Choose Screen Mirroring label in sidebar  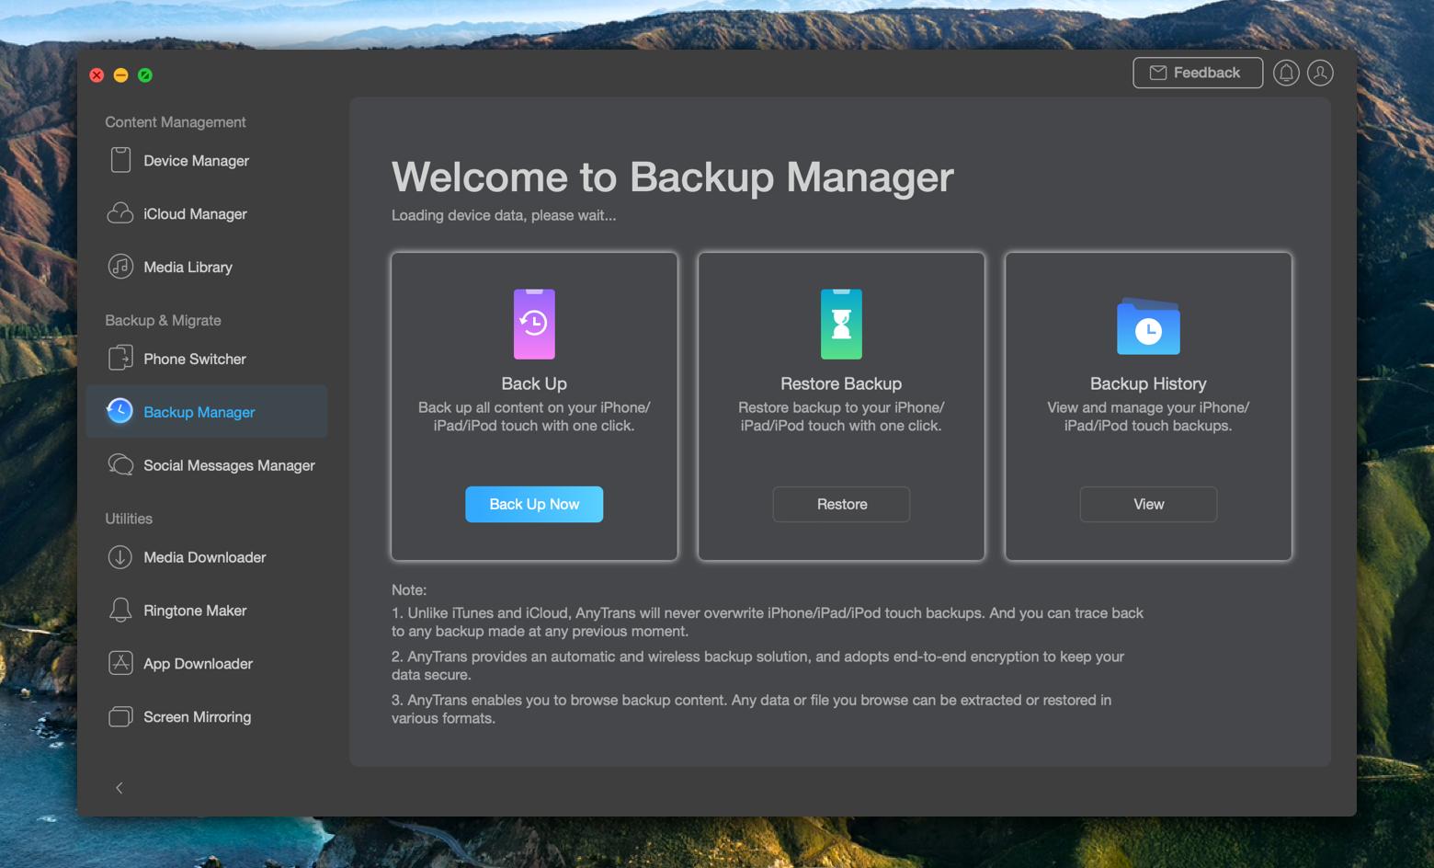(x=197, y=717)
